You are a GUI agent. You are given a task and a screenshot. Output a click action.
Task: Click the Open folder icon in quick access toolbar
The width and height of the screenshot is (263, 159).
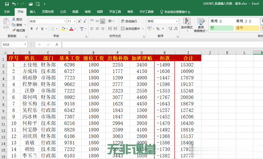30,4
